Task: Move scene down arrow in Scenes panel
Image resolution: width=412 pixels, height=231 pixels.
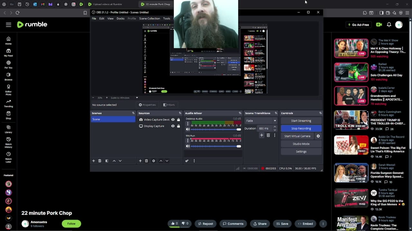Action: coord(120,161)
